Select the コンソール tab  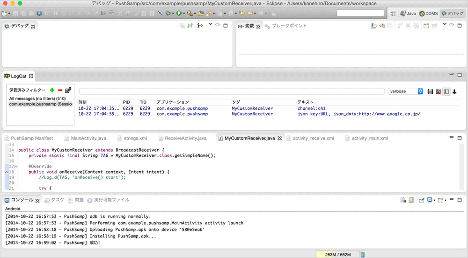click(x=22, y=200)
